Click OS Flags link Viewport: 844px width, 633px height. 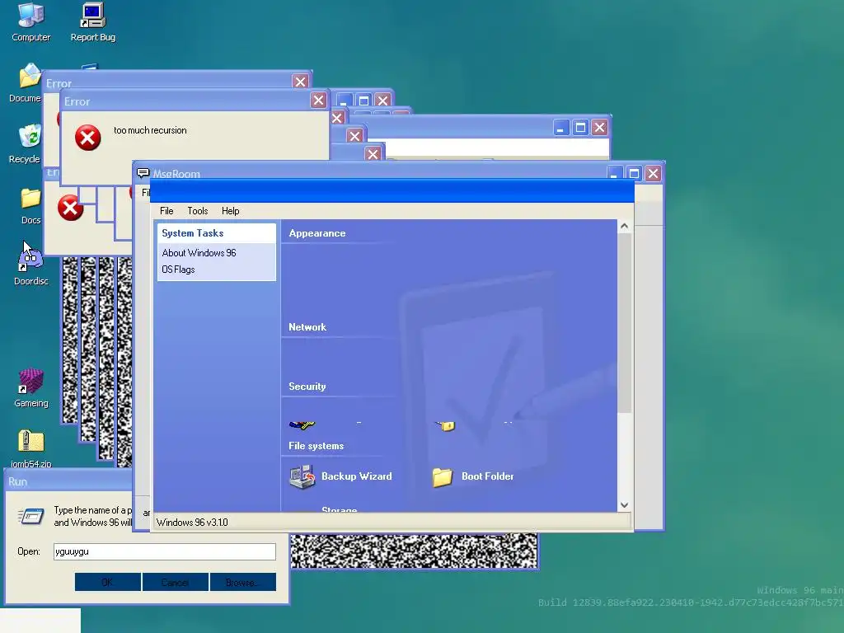coord(178,270)
